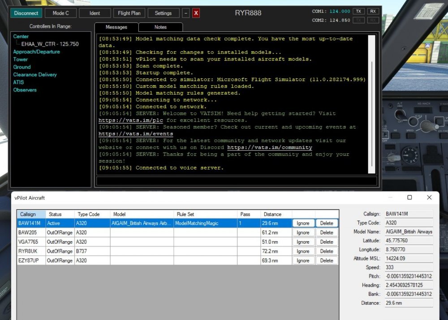
Task: Expand the Approach/Departure controller group
Action: click(36, 52)
